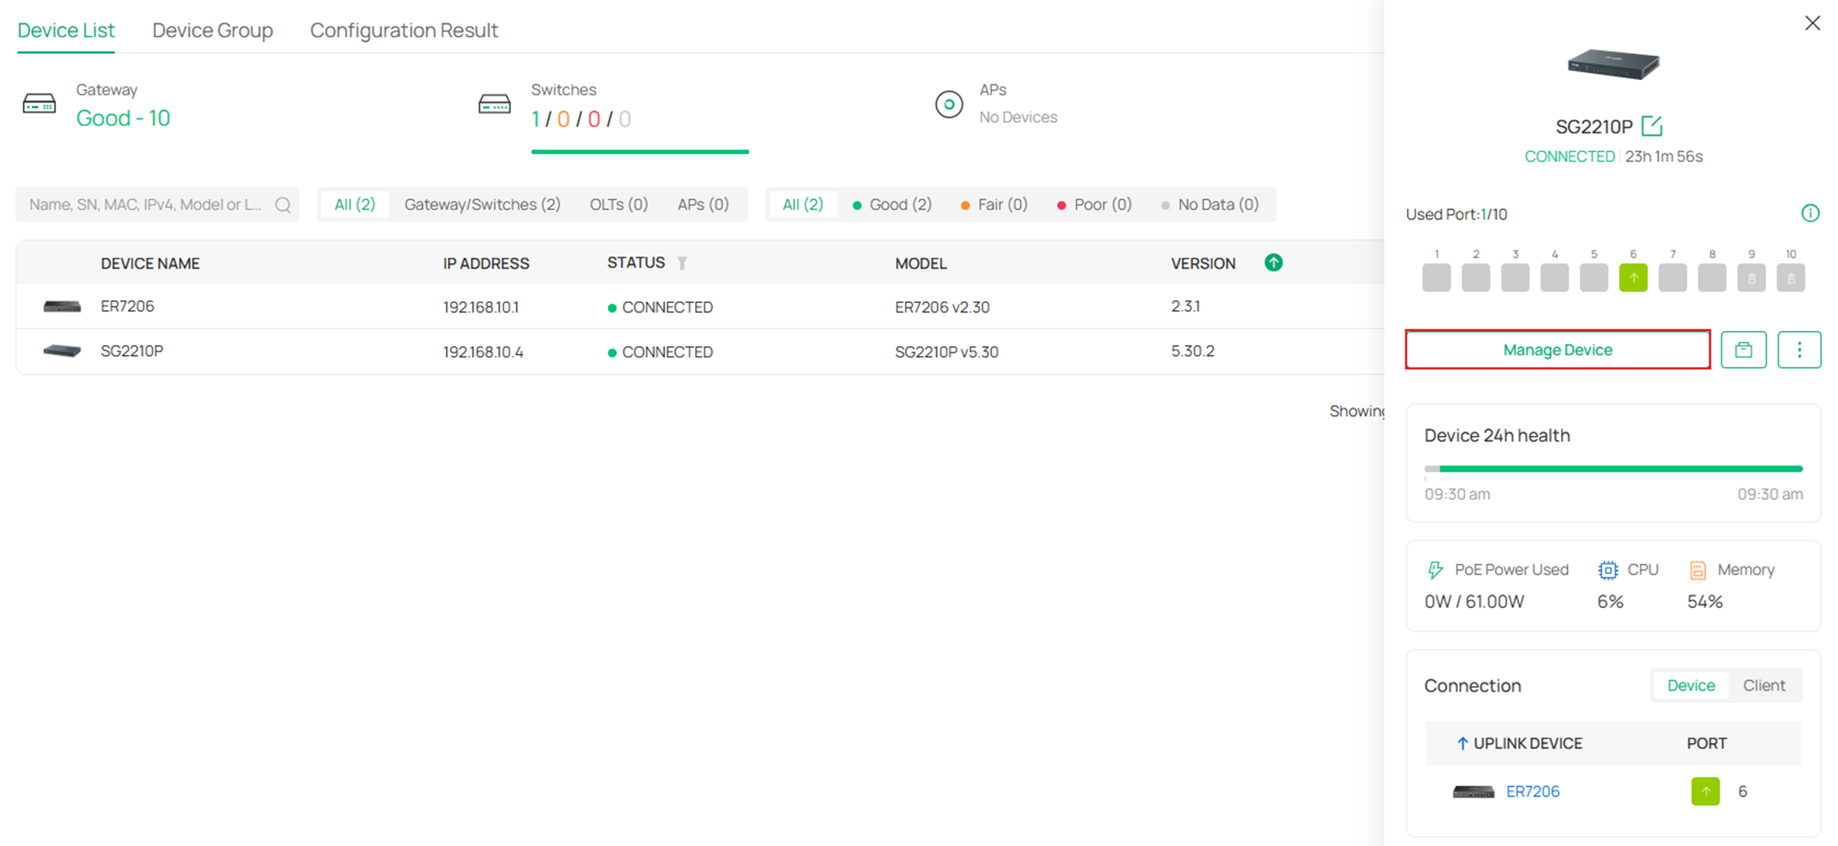Click the search magnifier icon
Viewport: 1838px width, 846px height.
[x=283, y=205]
